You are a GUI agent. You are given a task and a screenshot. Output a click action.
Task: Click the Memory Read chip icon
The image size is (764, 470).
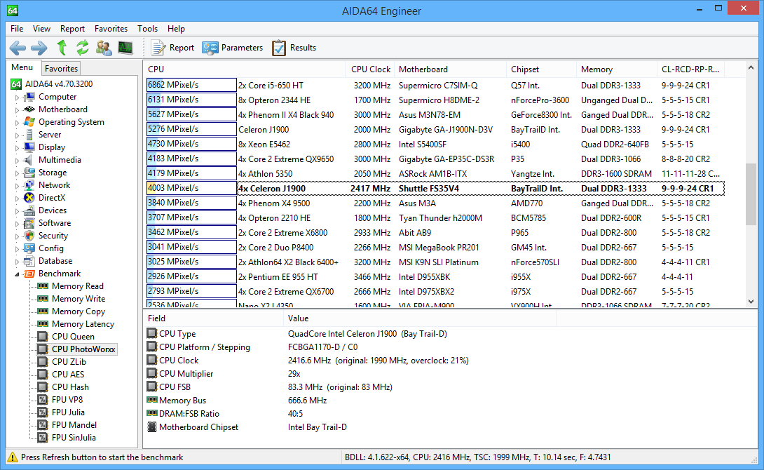tap(43, 286)
